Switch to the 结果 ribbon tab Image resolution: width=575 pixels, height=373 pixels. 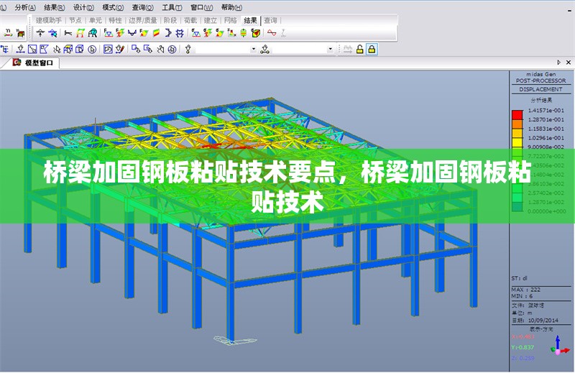[x=249, y=20]
